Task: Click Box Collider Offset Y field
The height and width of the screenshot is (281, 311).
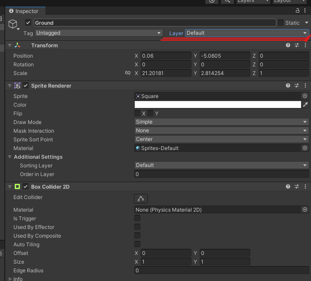Action: point(225,253)
